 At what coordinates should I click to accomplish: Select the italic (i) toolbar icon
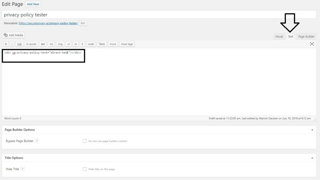[12, 44]
